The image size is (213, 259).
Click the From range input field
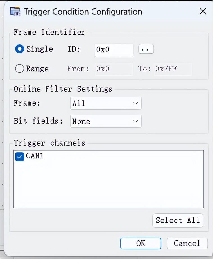click(114, 69)
